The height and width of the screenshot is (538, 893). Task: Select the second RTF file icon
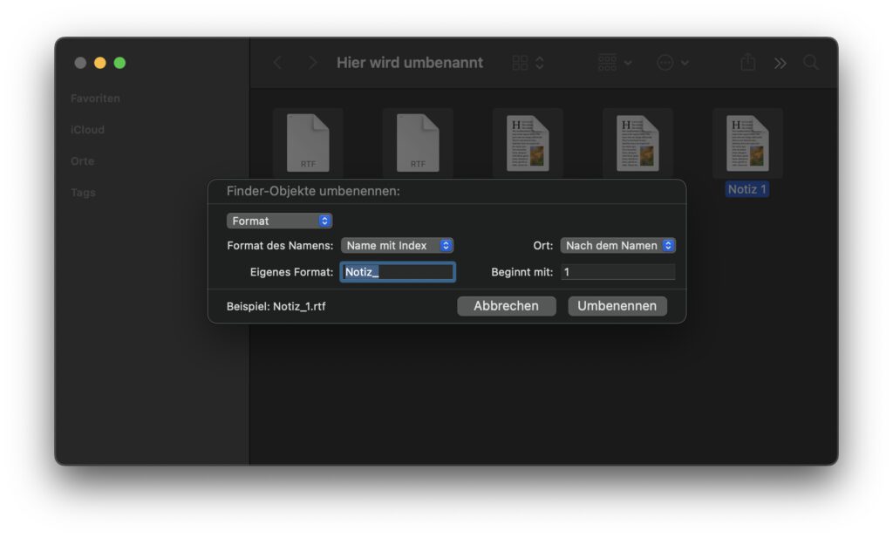(418, 142)
